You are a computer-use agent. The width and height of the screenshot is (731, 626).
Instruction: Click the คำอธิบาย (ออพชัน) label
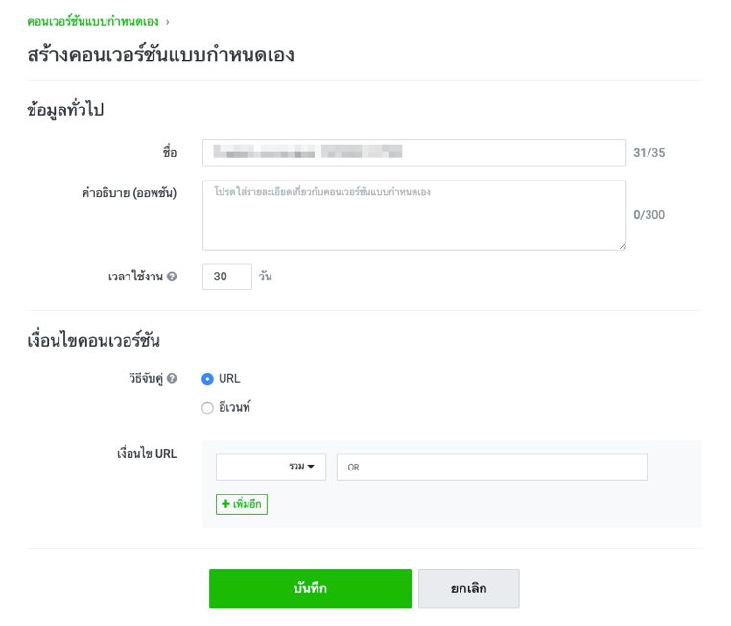click(129, 193)
